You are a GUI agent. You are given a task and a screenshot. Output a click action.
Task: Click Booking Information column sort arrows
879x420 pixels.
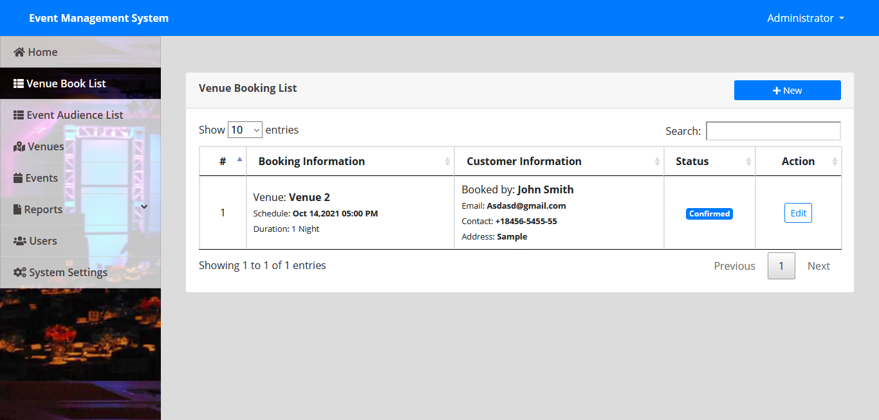[448, 162]
